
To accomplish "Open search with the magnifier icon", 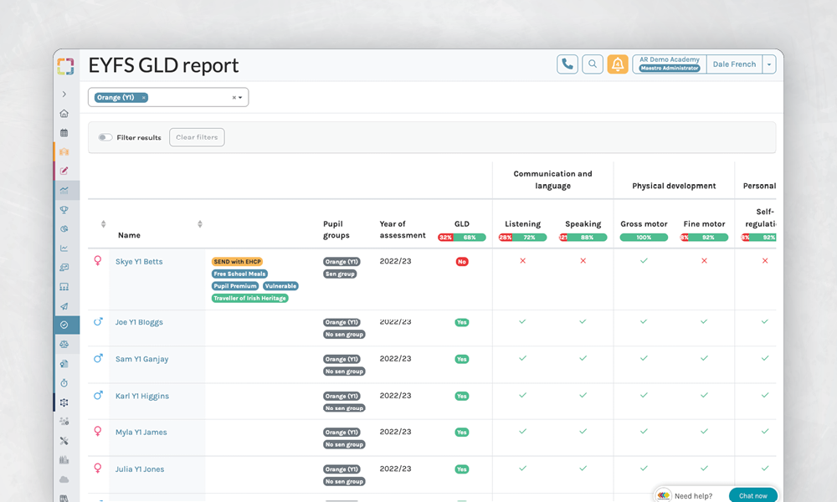I will coord(593,64).
